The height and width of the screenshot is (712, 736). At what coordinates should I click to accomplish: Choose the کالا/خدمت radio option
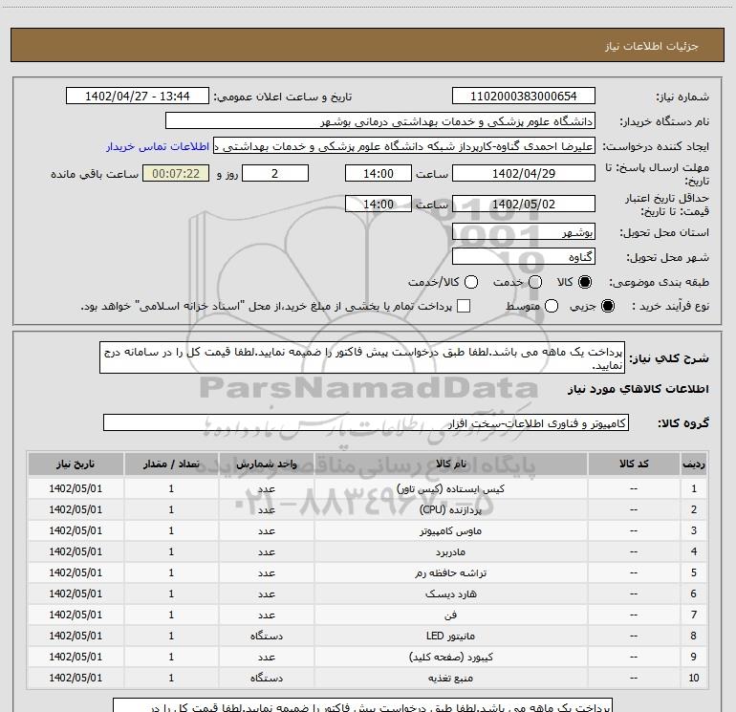click(467, 283)
